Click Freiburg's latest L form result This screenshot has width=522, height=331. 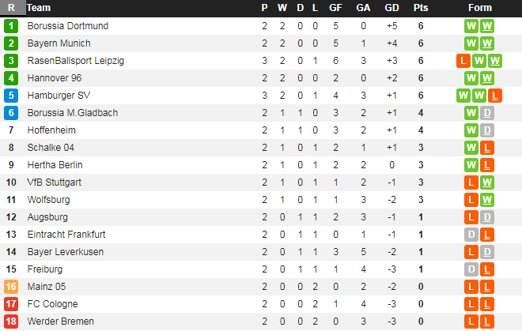click(x=487, y=269)
